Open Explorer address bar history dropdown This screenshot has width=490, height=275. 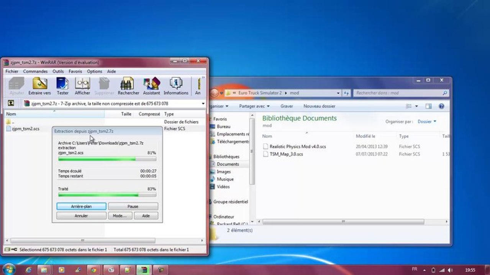click(338, 93)
